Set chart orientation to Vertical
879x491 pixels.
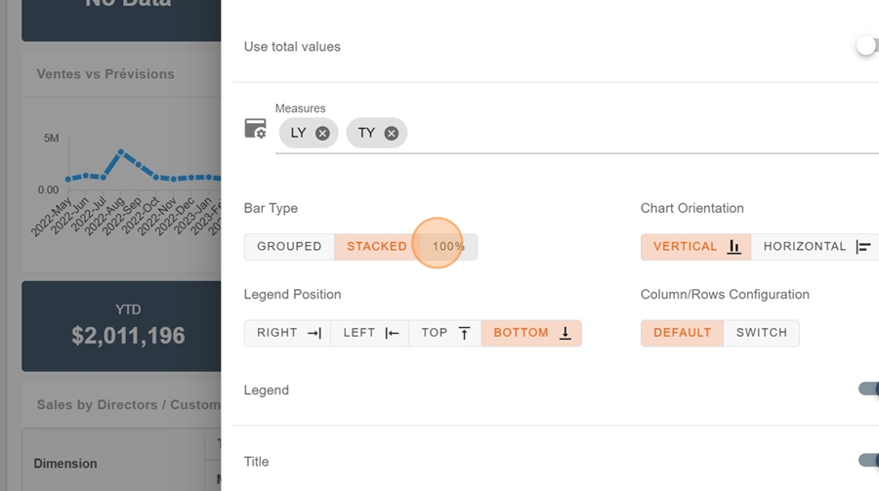(x=696, y=247)
